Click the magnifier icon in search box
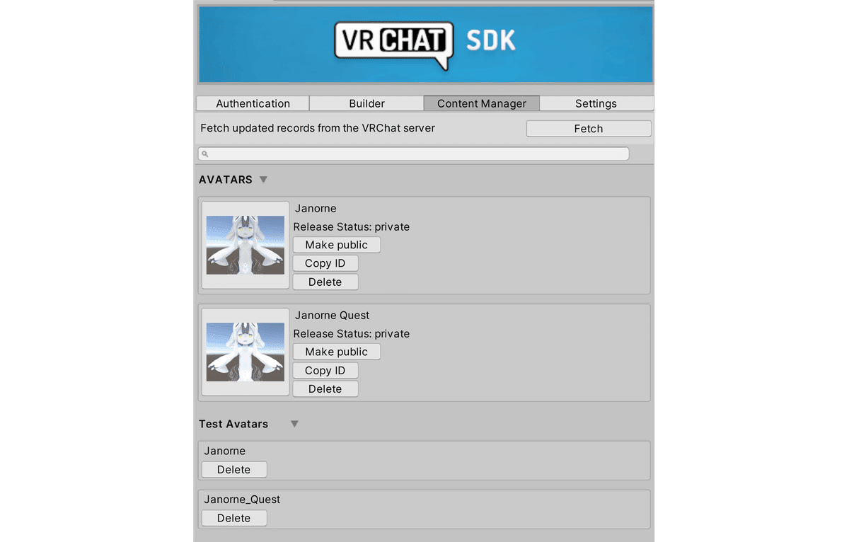Viewport: 849px width, 542px height. [x=204, y=154]
